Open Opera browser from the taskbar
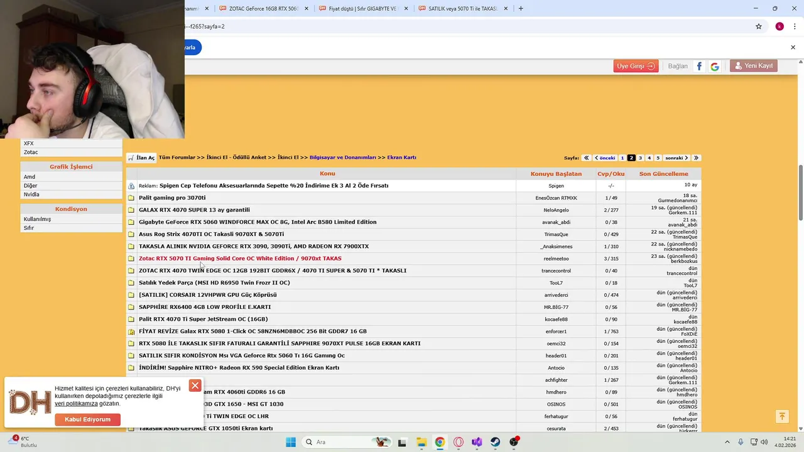Image resolution: width=804 pixels, height=452 pixels. click(459, 442)
